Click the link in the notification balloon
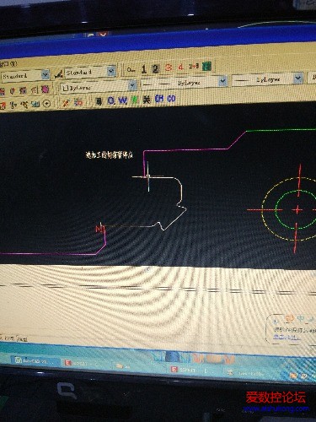The width and height of the screenshot is (316, 422). 287,337
